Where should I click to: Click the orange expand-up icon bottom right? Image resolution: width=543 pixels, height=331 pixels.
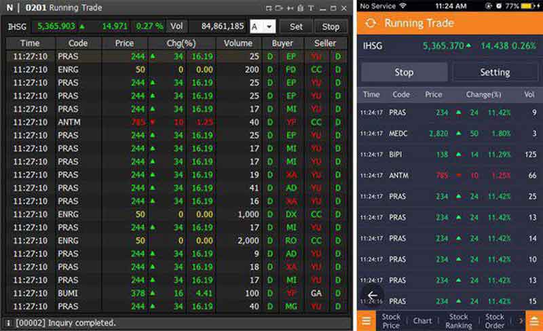tap(535, 321)
